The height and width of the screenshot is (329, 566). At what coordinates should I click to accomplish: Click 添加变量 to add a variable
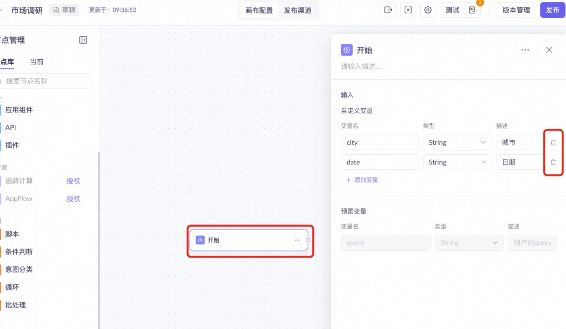tap(362, 180)
